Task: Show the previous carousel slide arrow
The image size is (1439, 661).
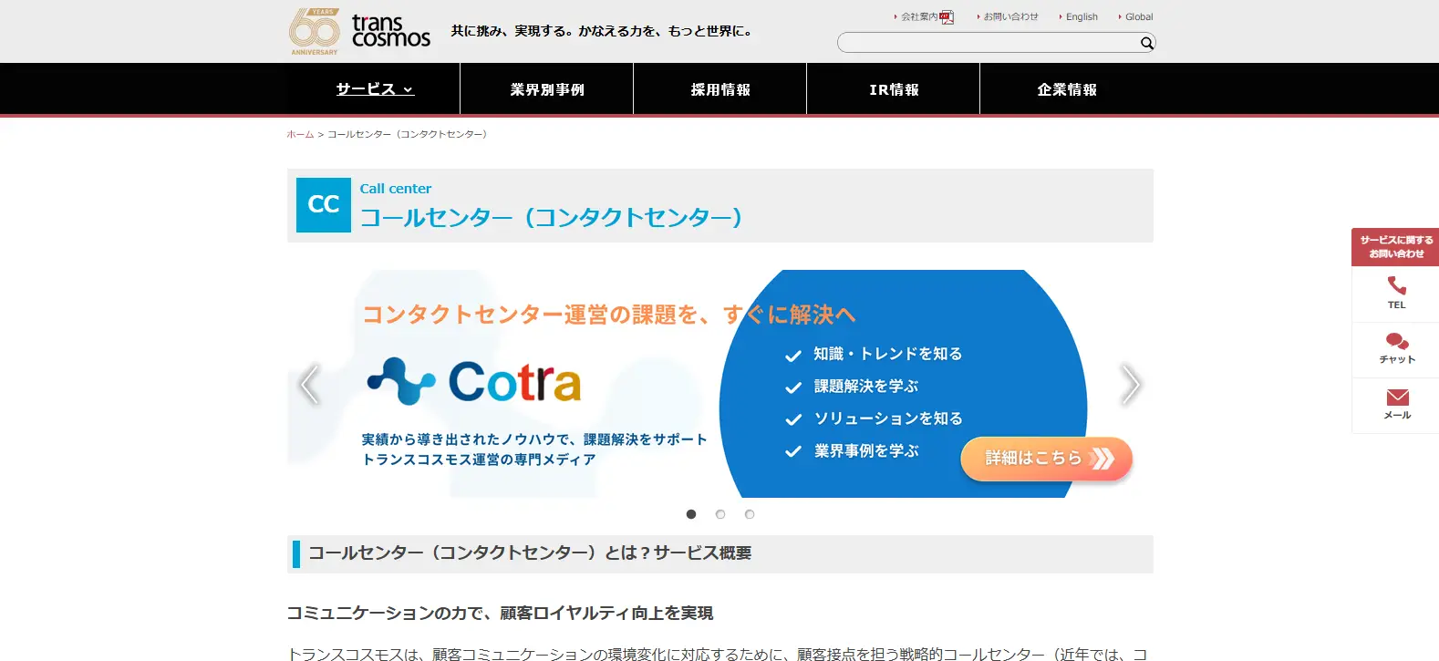Action: (x=310, y=384)
